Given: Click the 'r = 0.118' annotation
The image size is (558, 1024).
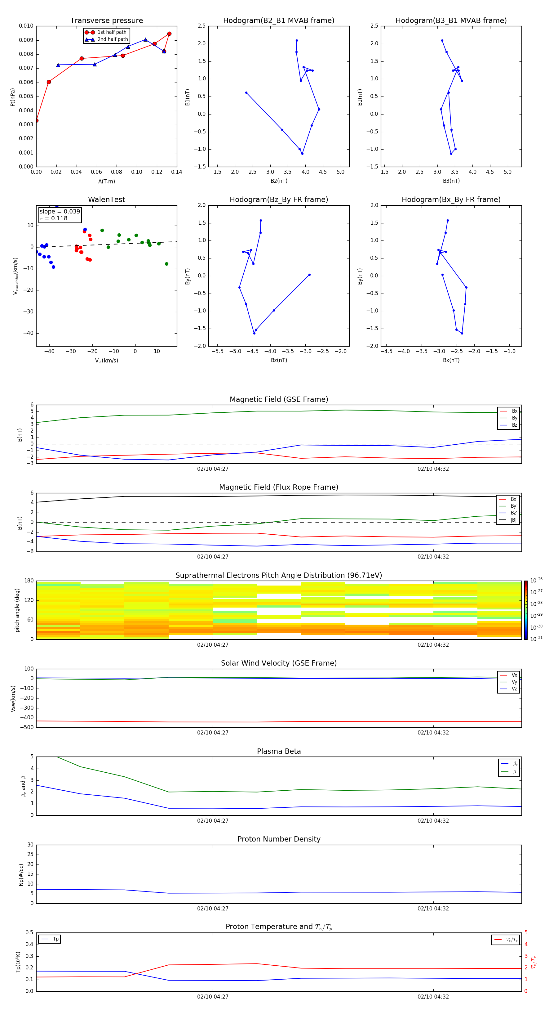Looking at the screenshot, I should (54, 218).
